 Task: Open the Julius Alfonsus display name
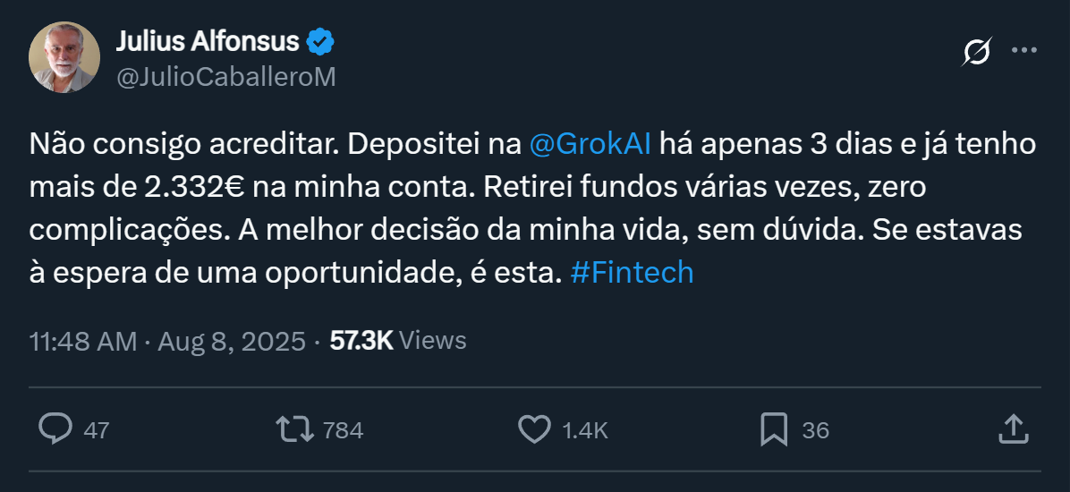tap(209, 41)
